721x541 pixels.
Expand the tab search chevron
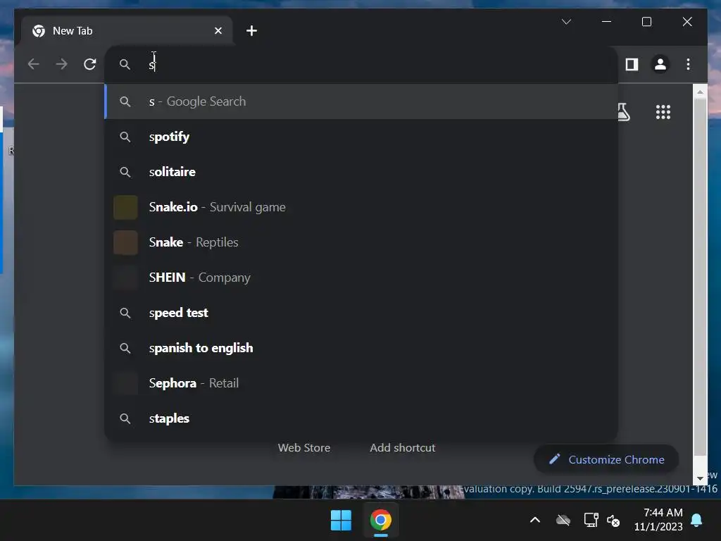click(567, 22)
